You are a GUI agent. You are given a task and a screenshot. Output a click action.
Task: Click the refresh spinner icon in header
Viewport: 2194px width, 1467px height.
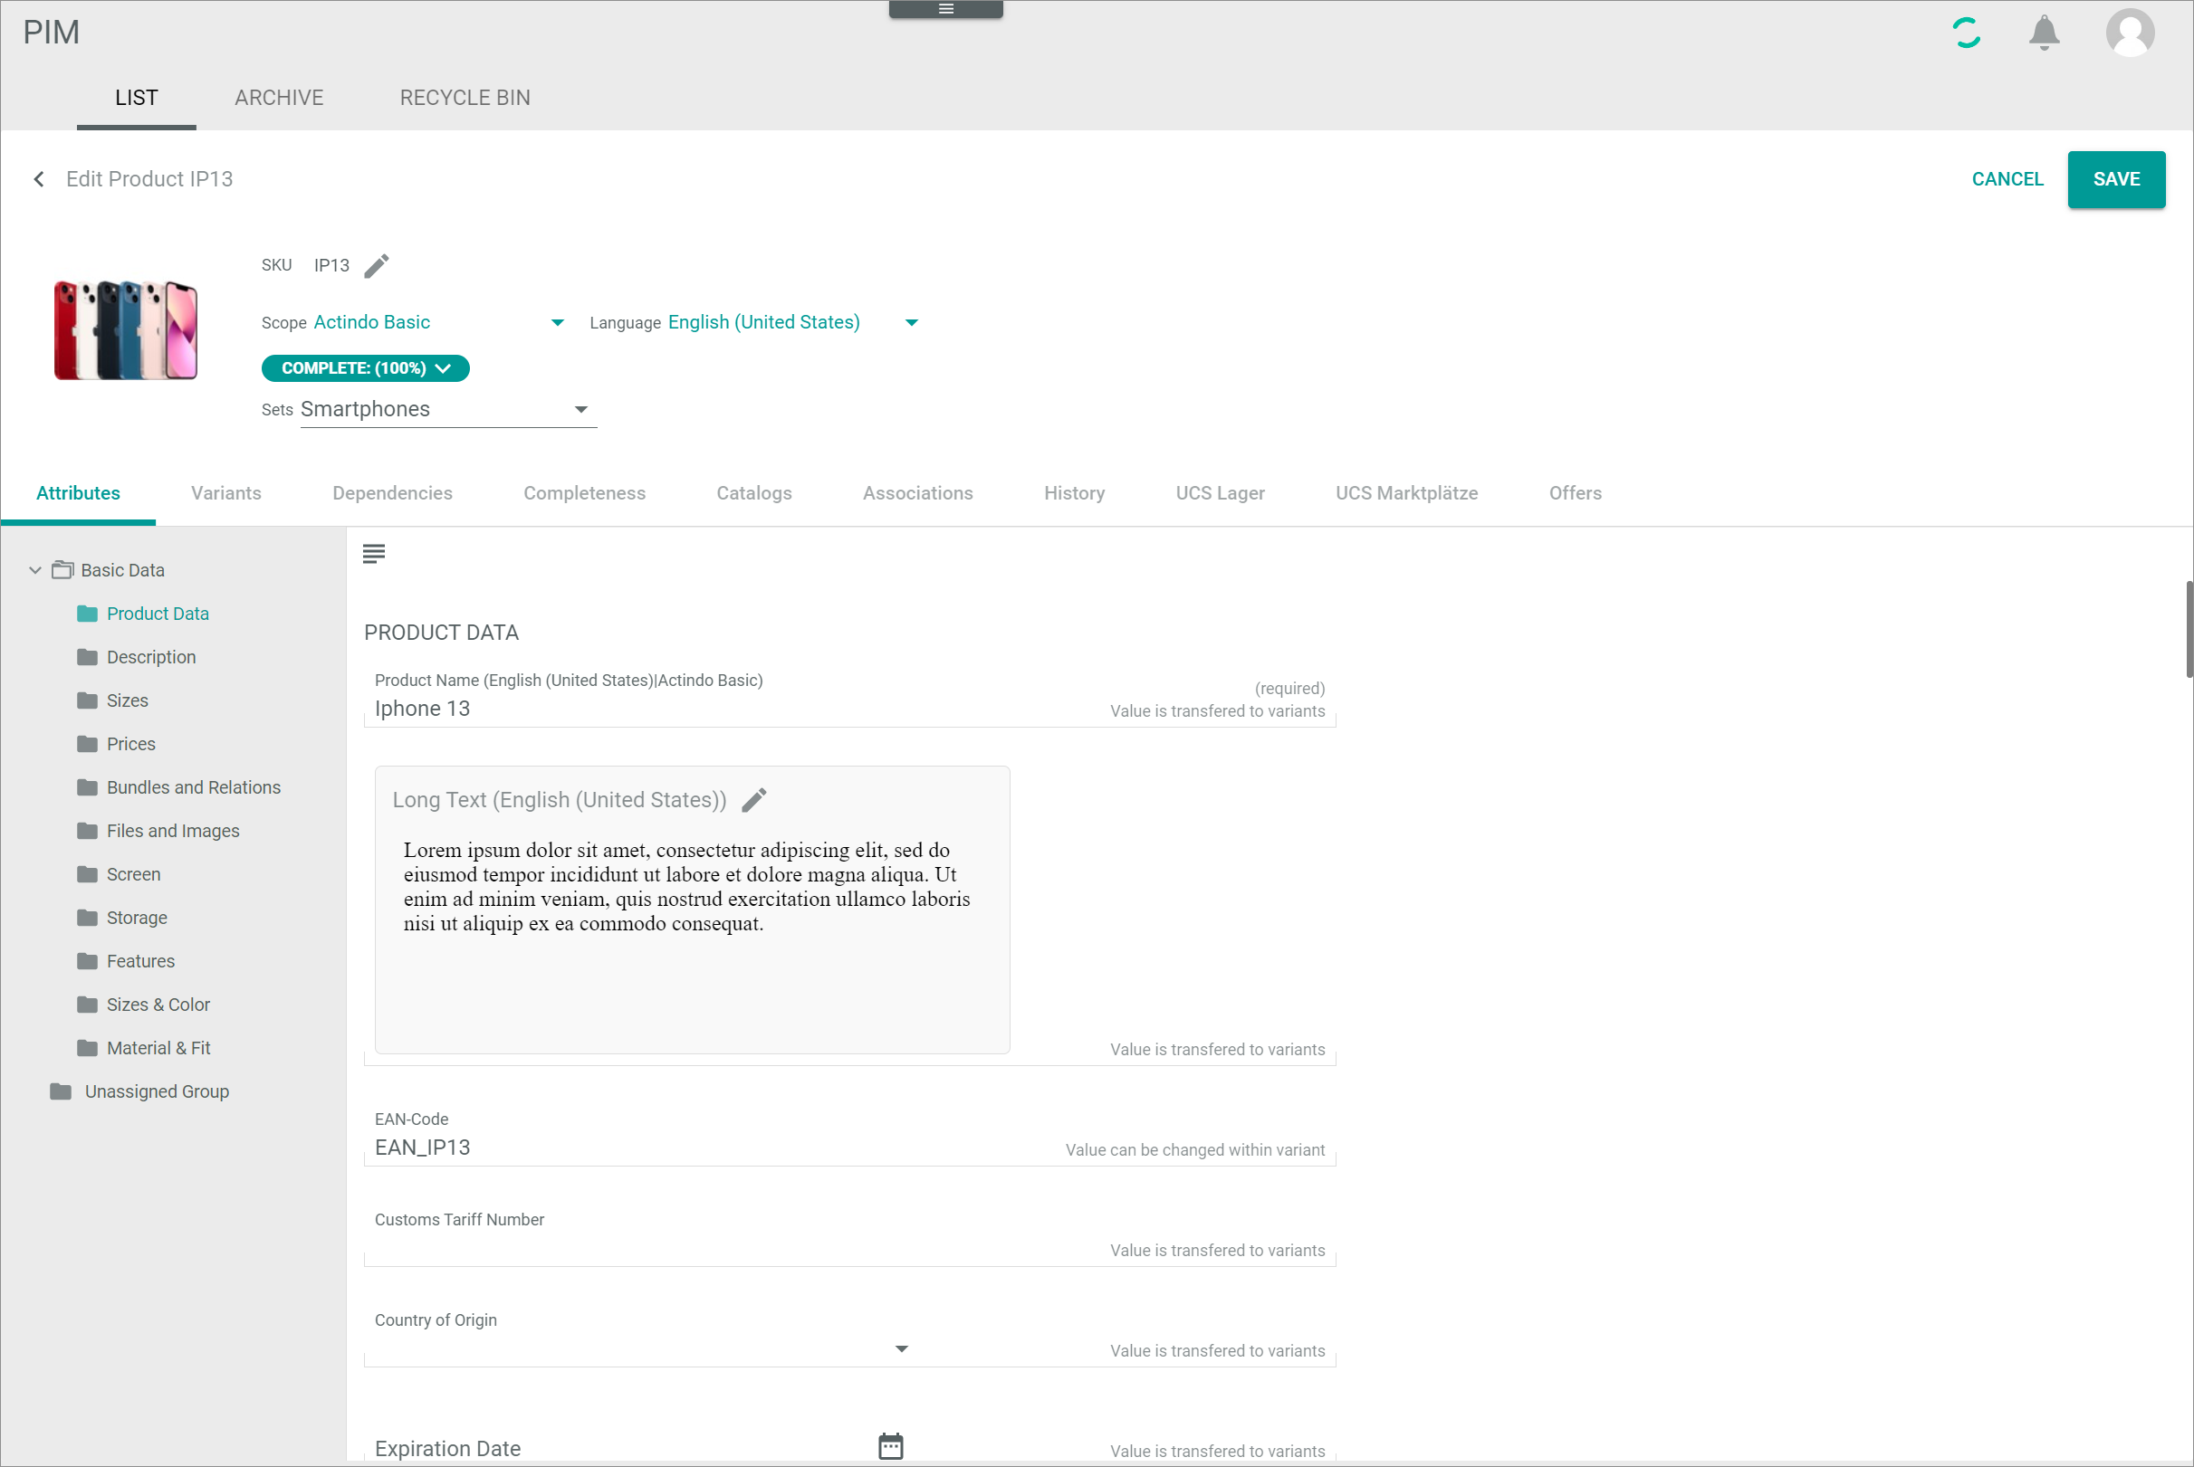1967,33
